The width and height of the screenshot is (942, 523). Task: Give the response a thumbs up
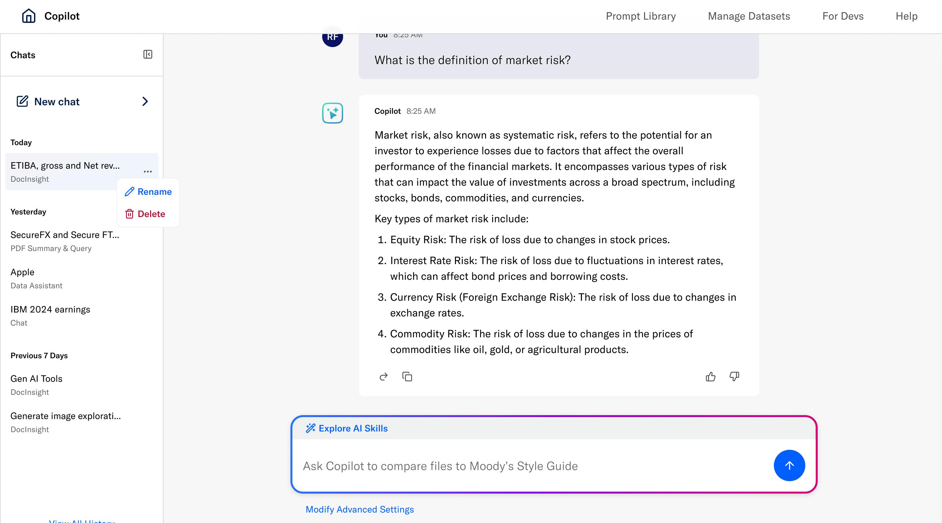coord(710,377)
